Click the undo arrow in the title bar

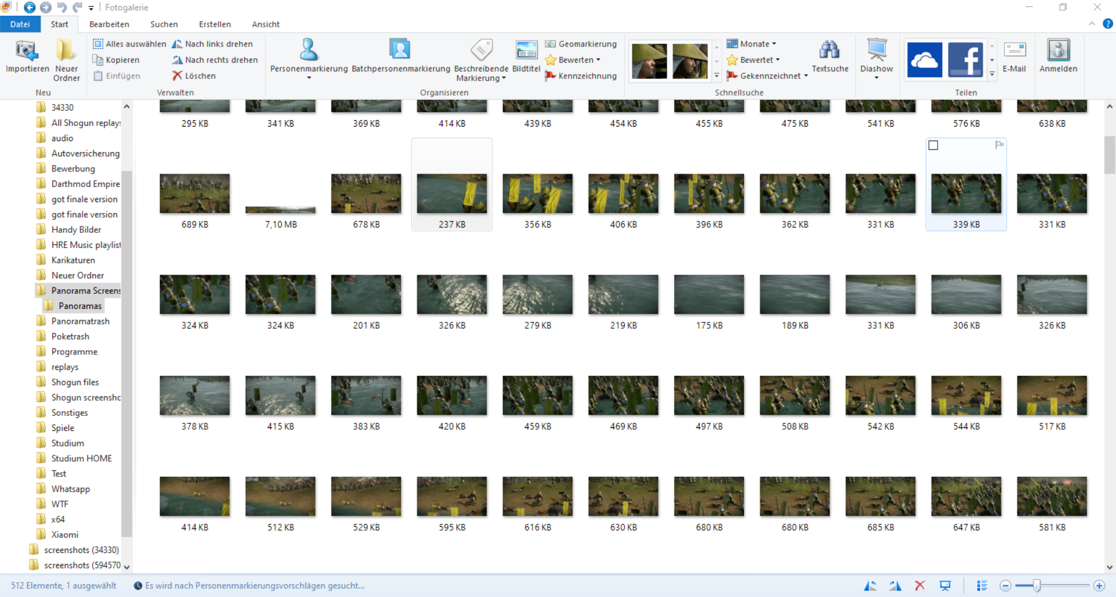click(62, 8)
